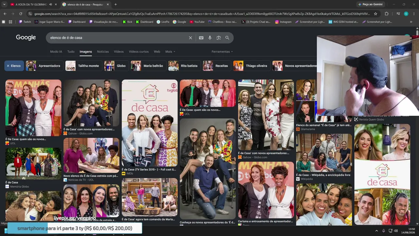This screenshot has height=236, width=419.
Task: Open the Wikipédia 'É de Casa' image result
Action: coord(324,153)
